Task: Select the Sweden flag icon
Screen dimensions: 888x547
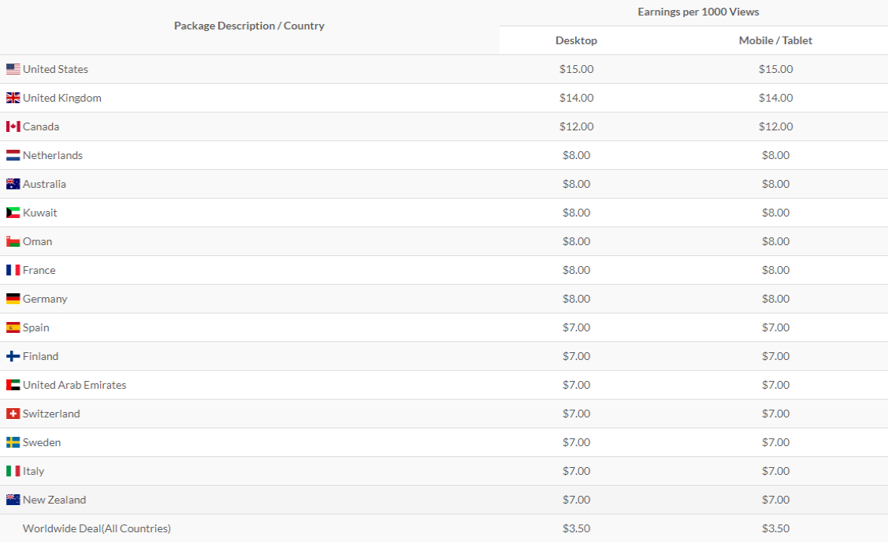Action: click(x=13, y=442)
